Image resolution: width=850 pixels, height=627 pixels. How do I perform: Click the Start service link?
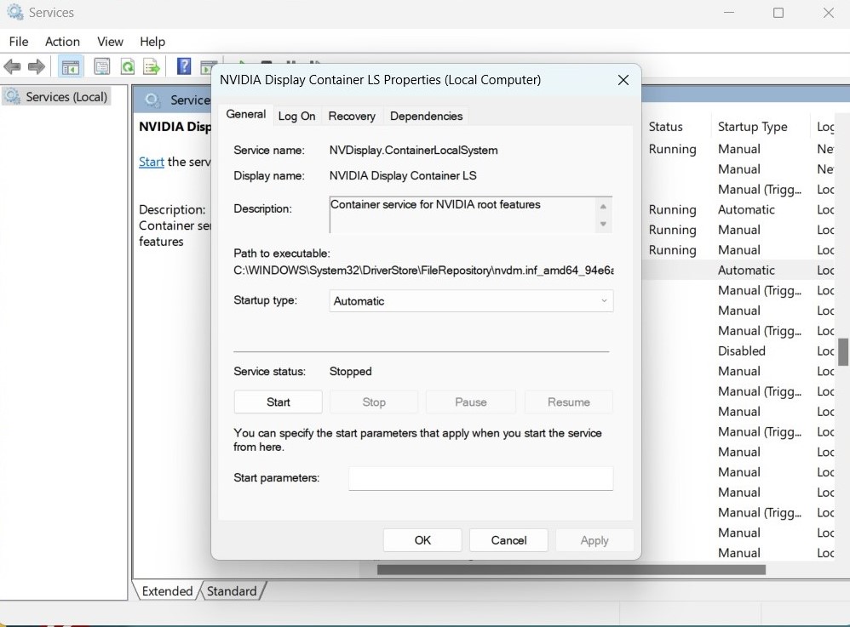pos(150,162)
